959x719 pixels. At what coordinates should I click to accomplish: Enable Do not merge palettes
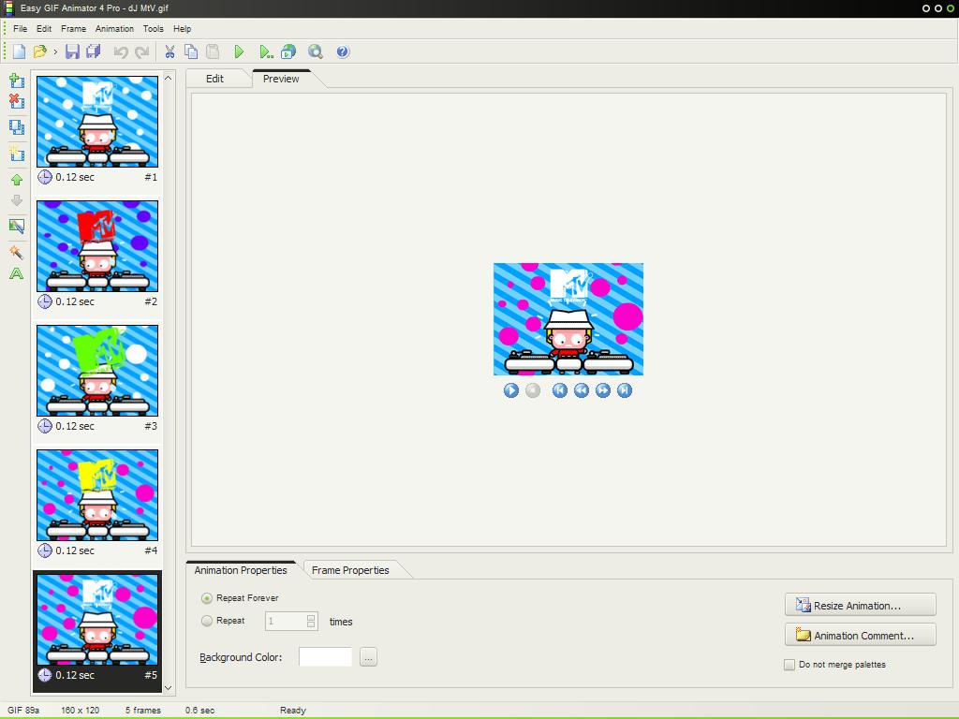point(789,664)
